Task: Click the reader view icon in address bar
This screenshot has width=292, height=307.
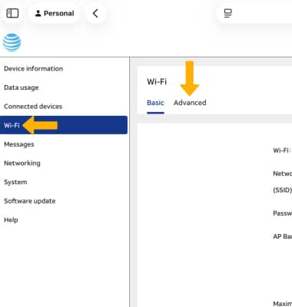Action: tap(228, 13)
